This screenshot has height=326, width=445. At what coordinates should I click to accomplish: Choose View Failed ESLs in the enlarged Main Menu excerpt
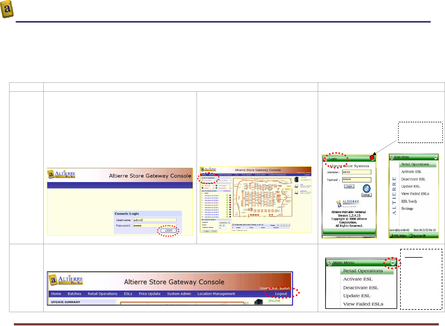coord(363,304)
